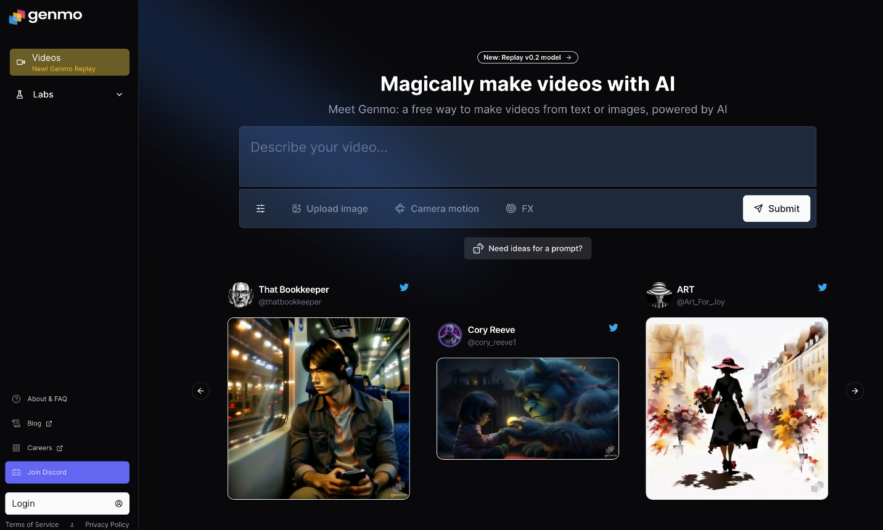Go to the next gallery slide arrow
This screenshot has width=883, height=530.
[855, 391]
